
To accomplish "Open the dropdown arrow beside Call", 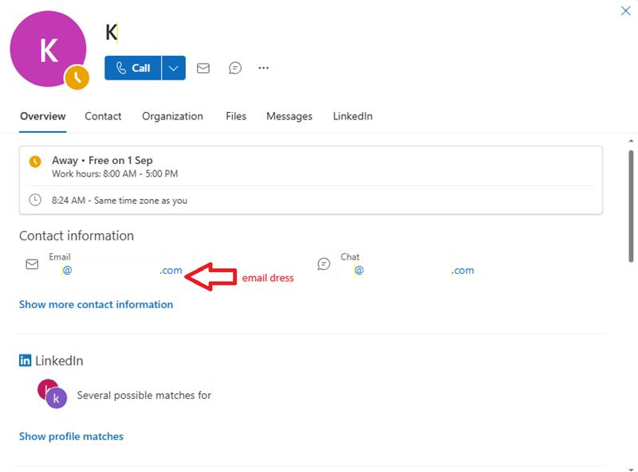I will click(174, 68).
